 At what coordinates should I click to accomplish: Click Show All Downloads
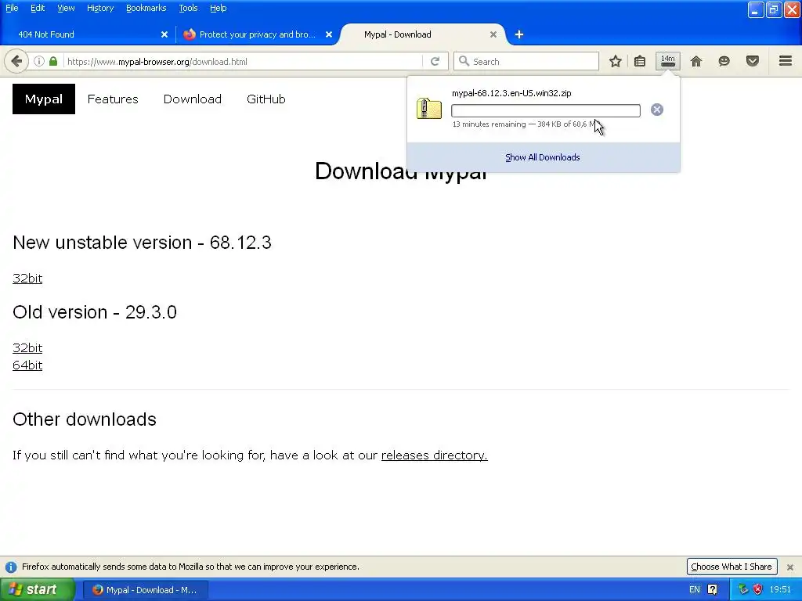543,157
